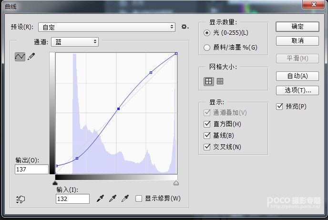This screenshot has height=220, width=328.
Task: Select the curve point editing tool
Action: point(20,57)
